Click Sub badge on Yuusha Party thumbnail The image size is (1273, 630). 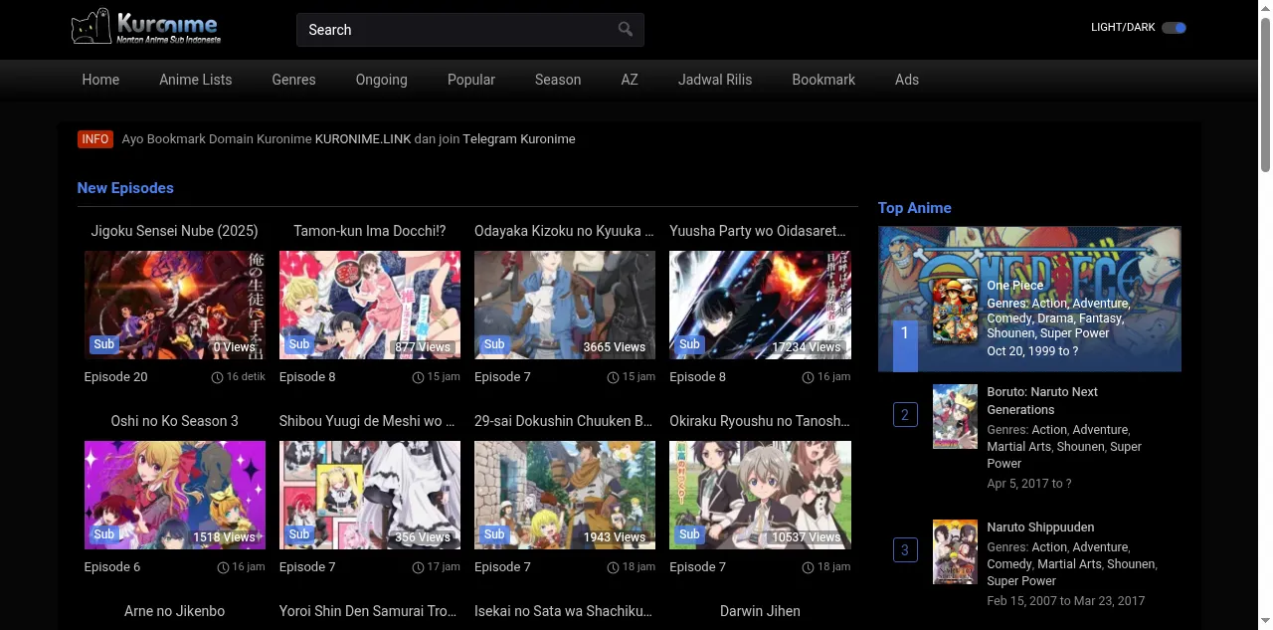click(x=689, y=344)
